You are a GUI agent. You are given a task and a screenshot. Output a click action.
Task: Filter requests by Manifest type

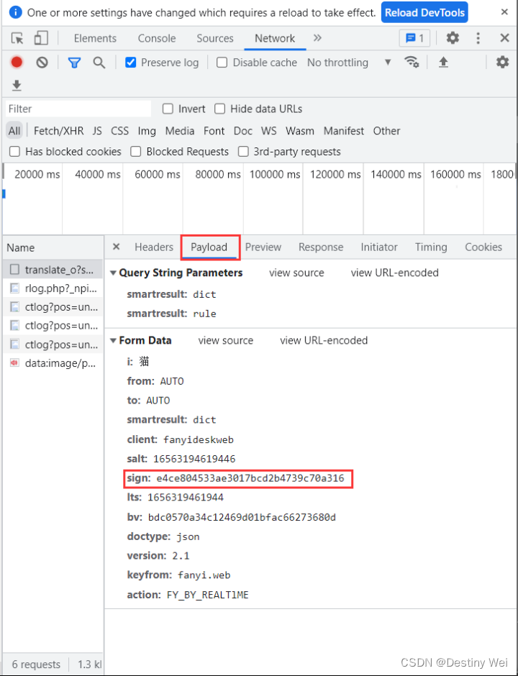click(x=344, y=131)
